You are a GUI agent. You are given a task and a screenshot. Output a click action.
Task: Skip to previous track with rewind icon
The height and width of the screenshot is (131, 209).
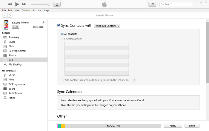pyautogui.click(x=10, y=4)
